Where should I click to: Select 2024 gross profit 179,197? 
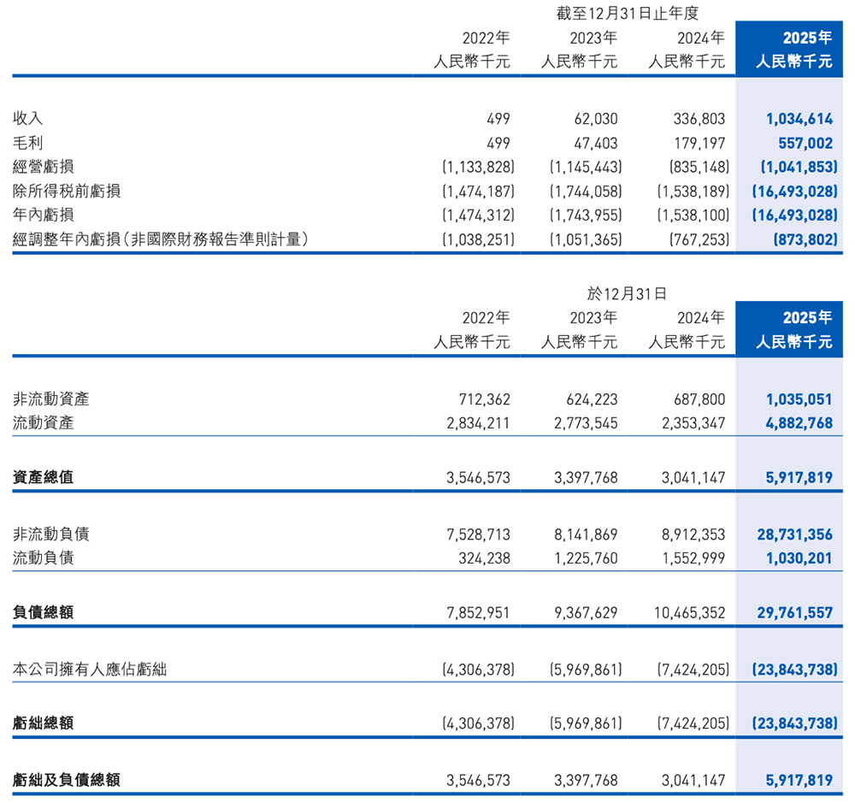click(x=699, y=143)
